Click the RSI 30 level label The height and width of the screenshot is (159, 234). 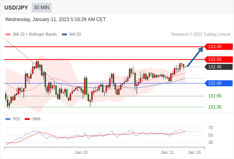tap(211, 142)
